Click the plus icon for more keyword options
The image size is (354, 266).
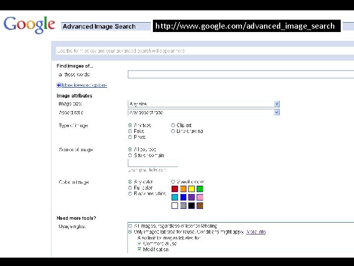click(59, 85)
